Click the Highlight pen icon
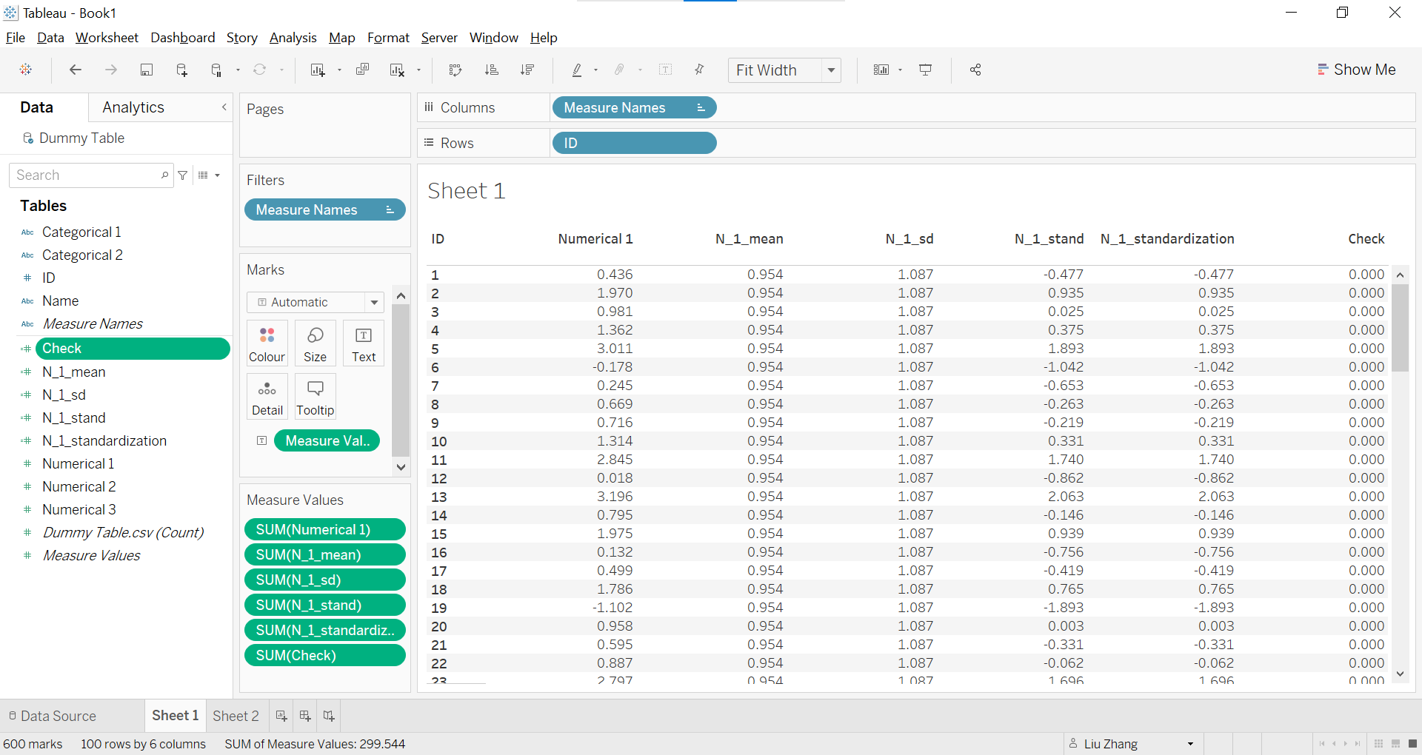This screenshot has width=1422, height=755. tap(577, 70)
